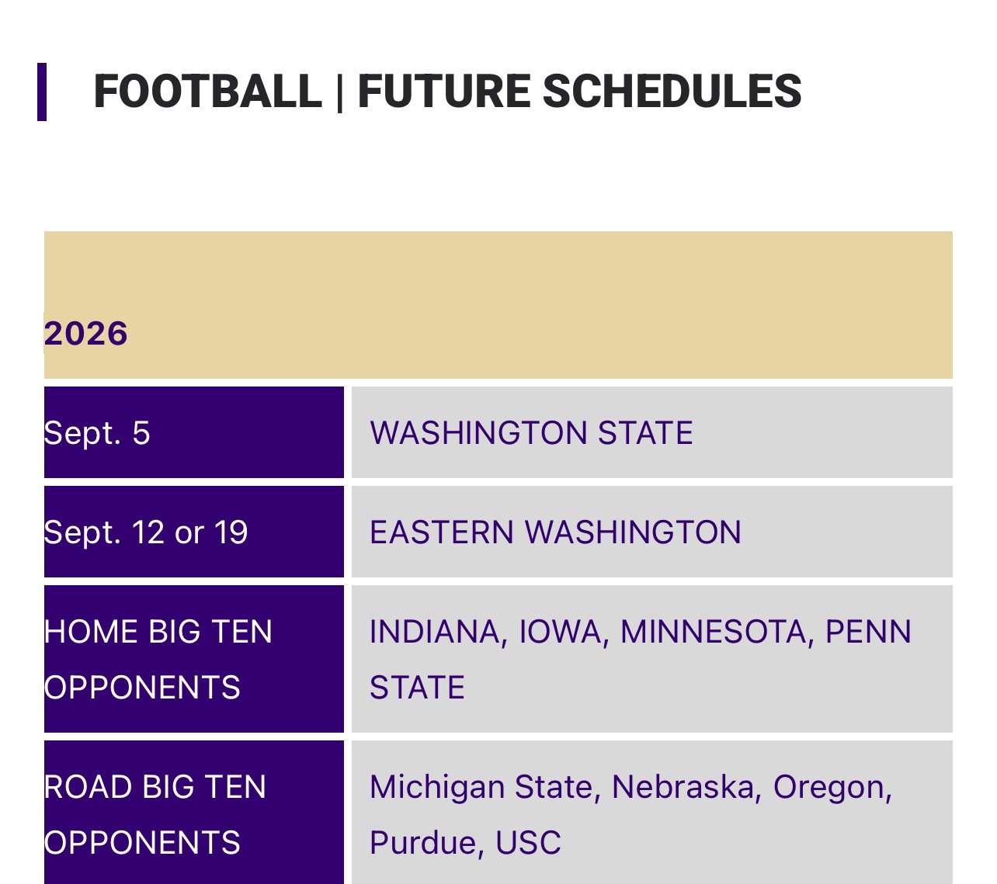This screenshot has width=997, height=884.
Task: Click Nebraska in the road opponents list
Action: tap(683, 787)
